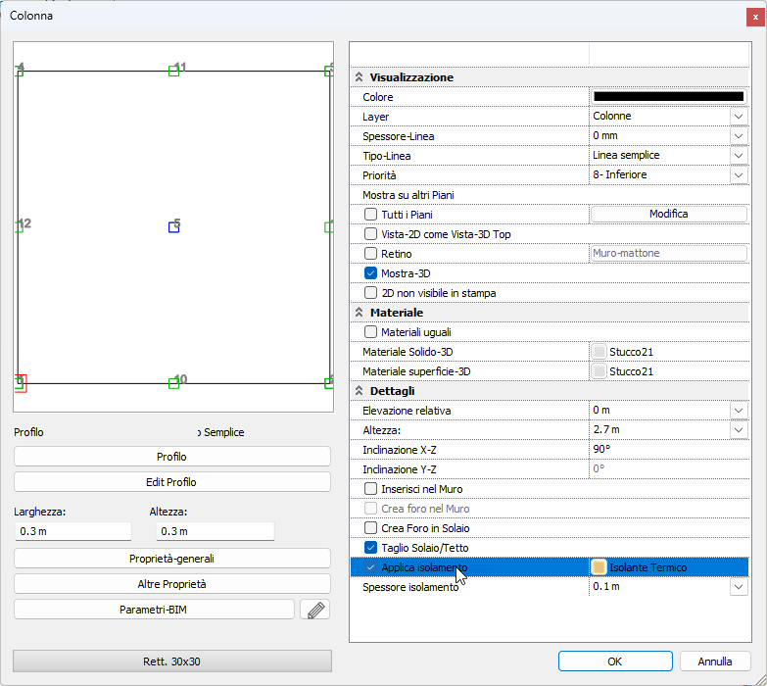Click the Muro-mattone retino field

click(669, 253)
